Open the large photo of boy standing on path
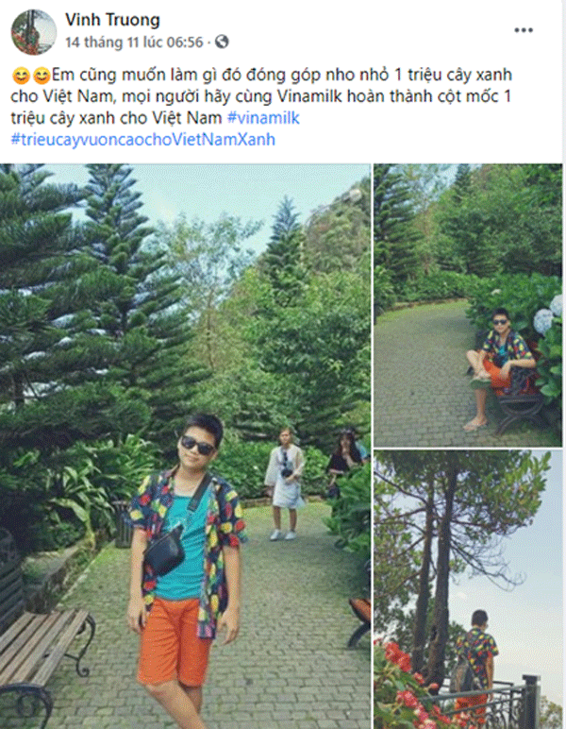Viewport: 566px width, 729px height. [185, 447]
